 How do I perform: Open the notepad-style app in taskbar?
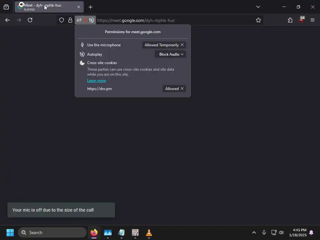tap(122, 232)
